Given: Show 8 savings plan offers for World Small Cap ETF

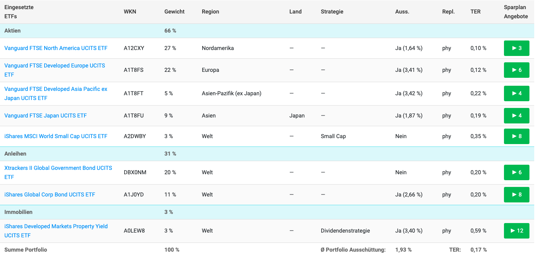Looking at the screenshot, I should click(516, 137).
